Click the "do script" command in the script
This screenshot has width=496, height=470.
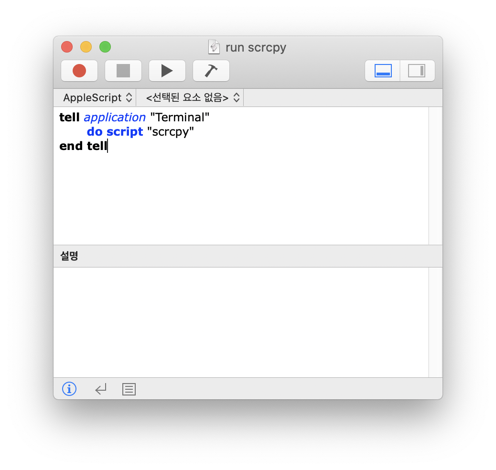coord(115,131)
